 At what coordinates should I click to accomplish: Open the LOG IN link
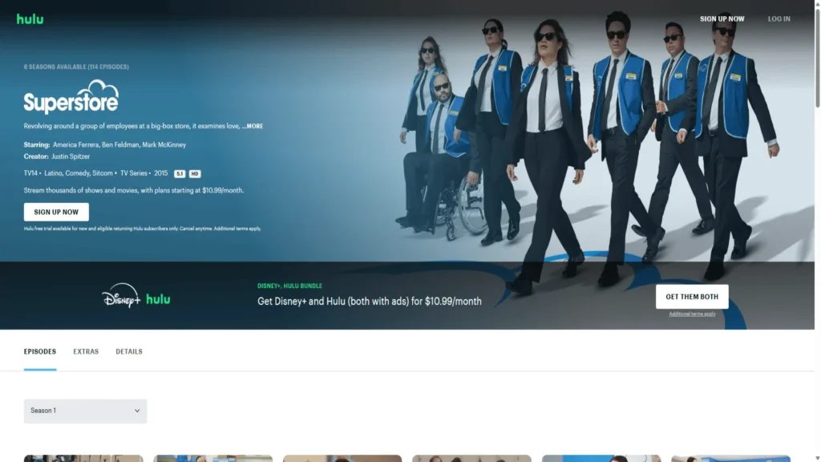[x=779, y=18]
